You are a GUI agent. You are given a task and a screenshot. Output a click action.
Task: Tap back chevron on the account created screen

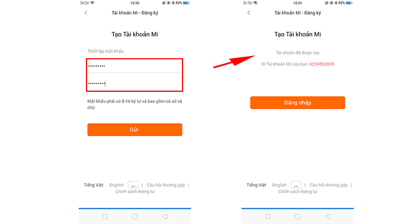(x=248, y=13)
